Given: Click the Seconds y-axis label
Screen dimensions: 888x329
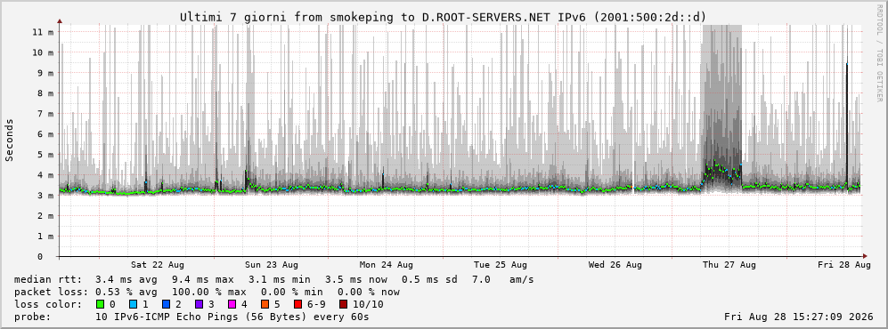Looking at the screenshot, I should [10, 140].
